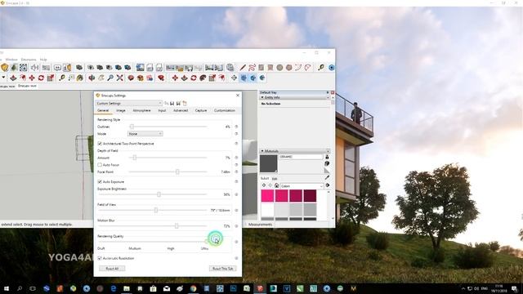This screenshot has height=294, width=523.
Task: Click the material name input field
Action: pos(302,157)
